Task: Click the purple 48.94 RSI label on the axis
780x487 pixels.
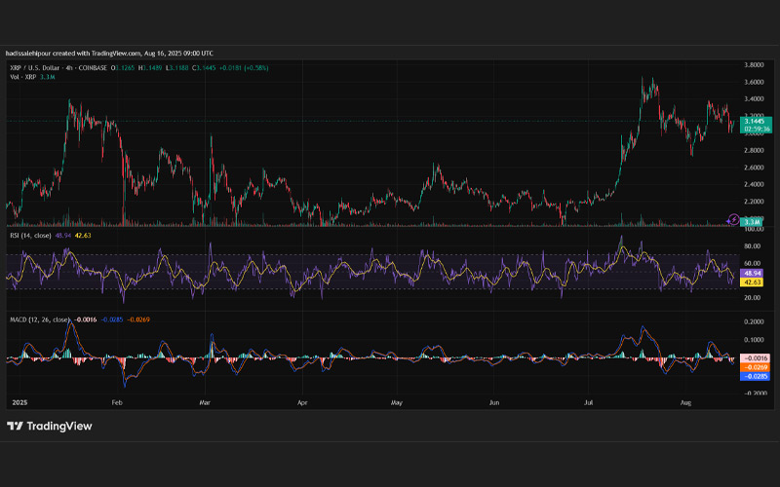Action: click(752, 274)
